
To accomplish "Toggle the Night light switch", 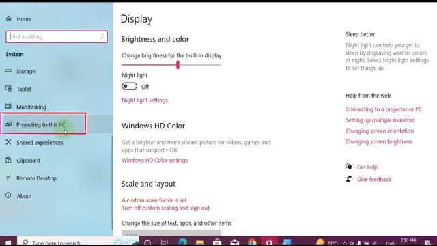I will click(129, 87).
